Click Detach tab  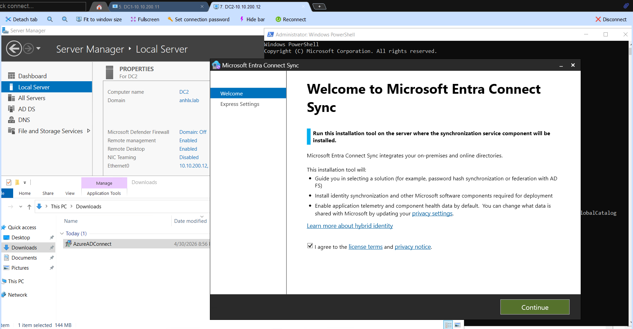point(22,20)
